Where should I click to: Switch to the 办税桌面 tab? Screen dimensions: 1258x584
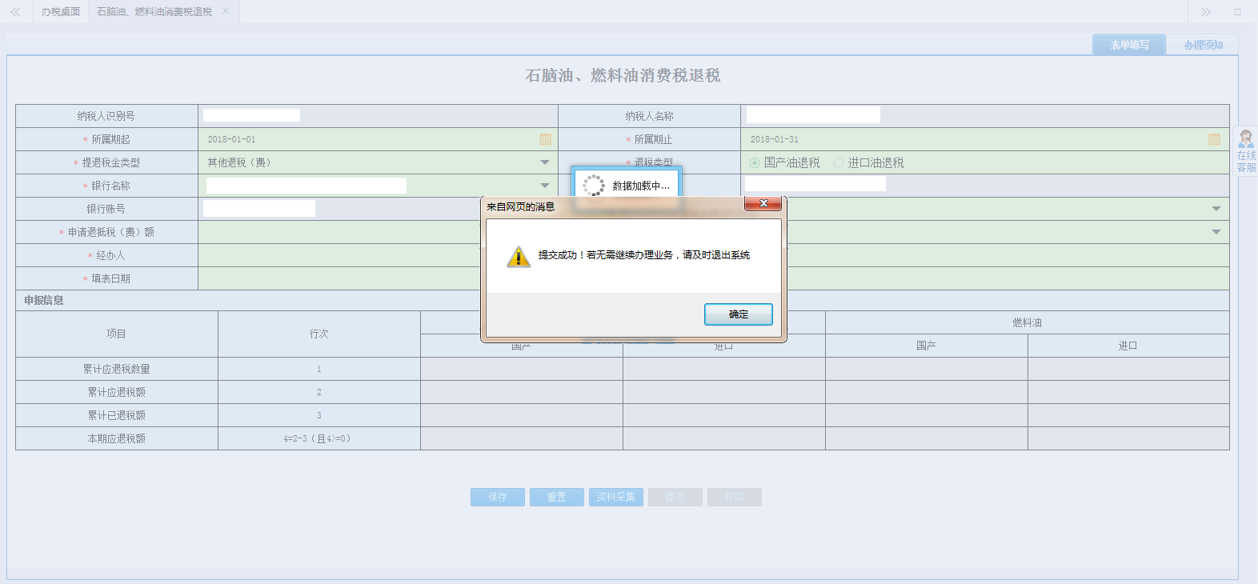click(61, 12)
